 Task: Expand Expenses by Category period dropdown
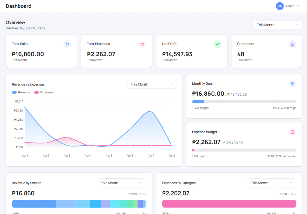tap(272, 183)
